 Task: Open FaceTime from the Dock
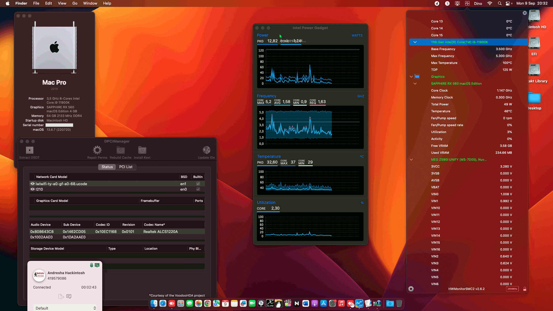click(252, 303)
